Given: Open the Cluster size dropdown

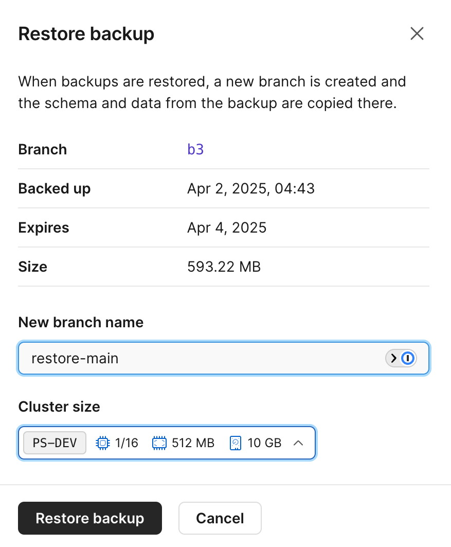Looking at the screenshot, I should coord(167,443).
